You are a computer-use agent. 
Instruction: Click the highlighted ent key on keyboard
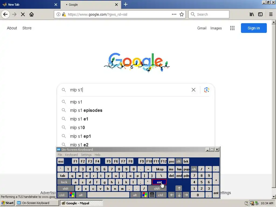point(159,182)
